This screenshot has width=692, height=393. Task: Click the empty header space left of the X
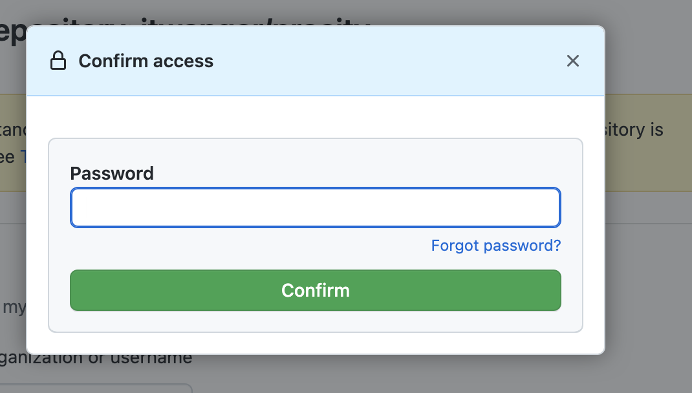click(389, 61)
